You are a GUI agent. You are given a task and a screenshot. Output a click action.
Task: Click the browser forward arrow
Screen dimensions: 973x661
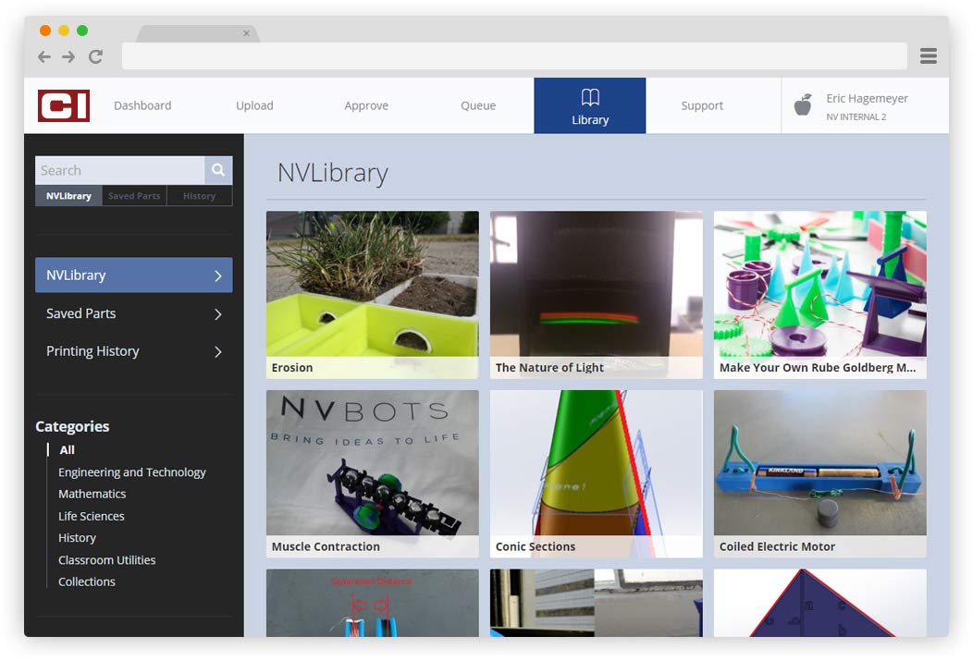[68, 57]
